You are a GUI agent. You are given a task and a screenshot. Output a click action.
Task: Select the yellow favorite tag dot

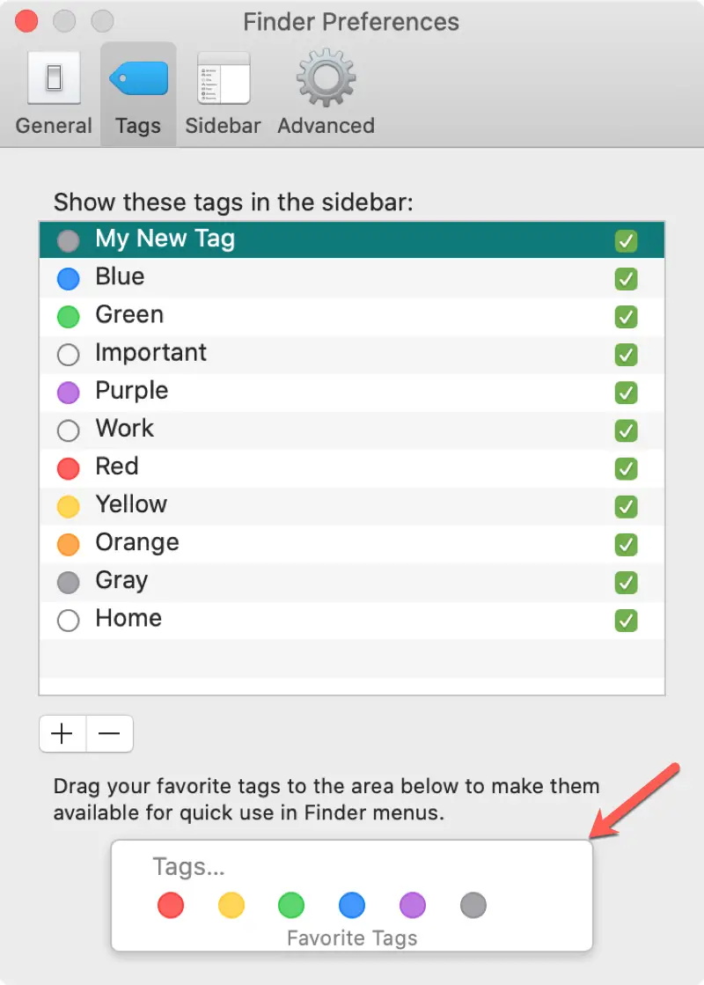pyautogui.click(x=231, y=905)
